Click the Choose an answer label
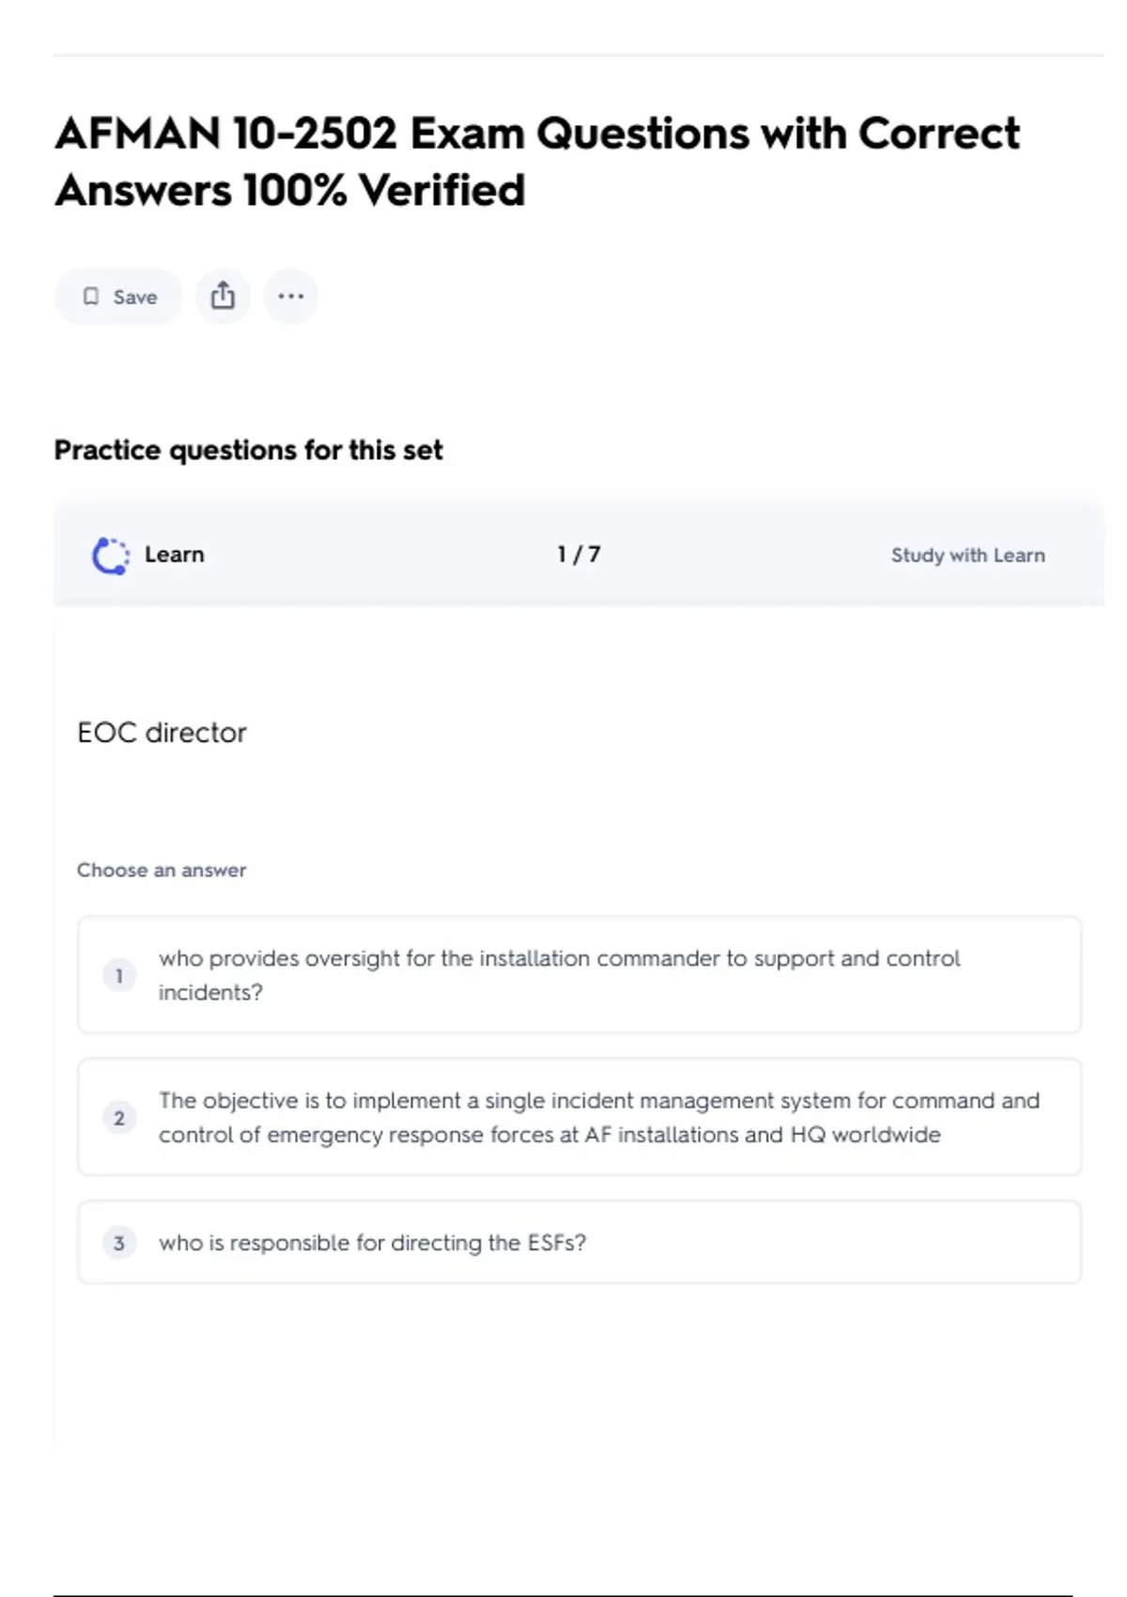Image resolution: width=1127 pixels, height=1597 pixels. coord(162,870)
